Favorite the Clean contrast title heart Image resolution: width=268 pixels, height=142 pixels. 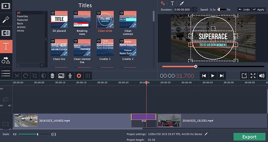[x=121, y=13]
